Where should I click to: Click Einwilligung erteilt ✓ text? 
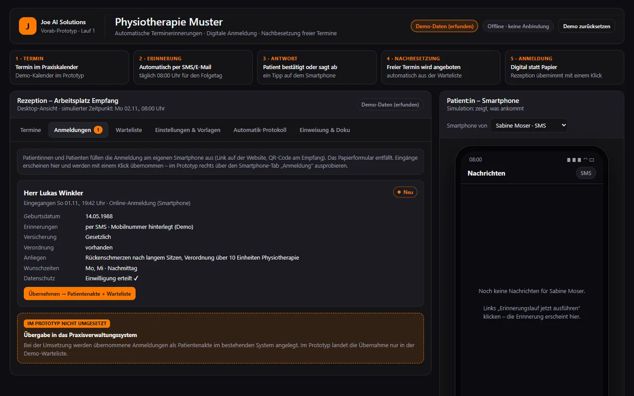click(x=112, y=278)
